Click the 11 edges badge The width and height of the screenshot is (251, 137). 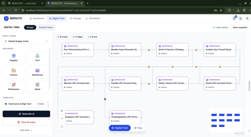point(78,37)
